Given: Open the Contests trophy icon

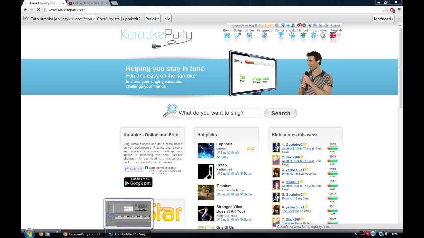Looking at the screenshot, I should coord(281,36).
